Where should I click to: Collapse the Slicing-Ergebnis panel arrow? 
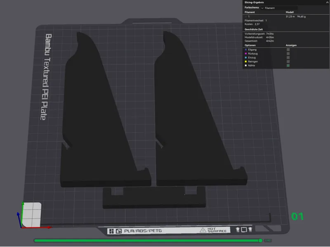pyautogui.click(x=327, y=2)
